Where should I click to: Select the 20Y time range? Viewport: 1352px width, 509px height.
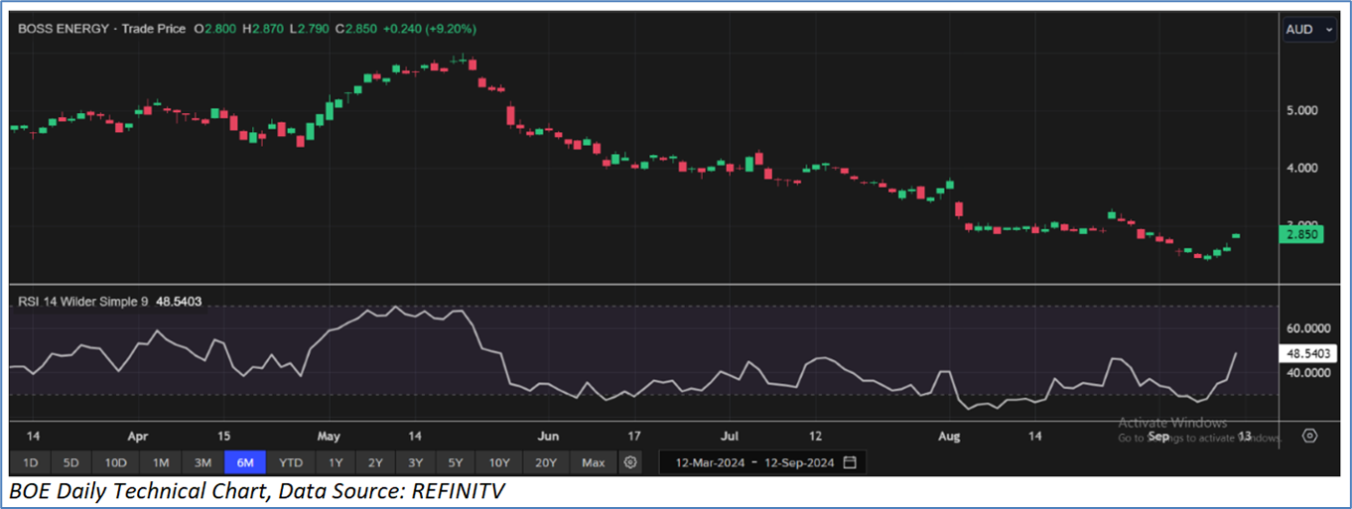click(546, 462)
